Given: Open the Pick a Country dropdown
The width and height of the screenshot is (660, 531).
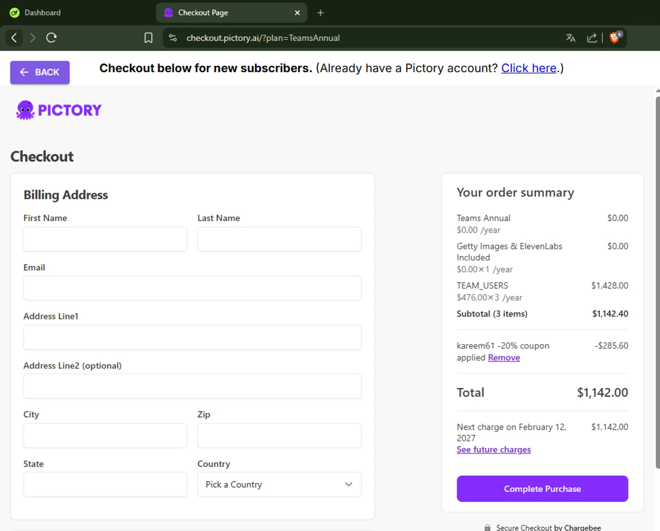Looking at the screenshot, I should (279, 484).
